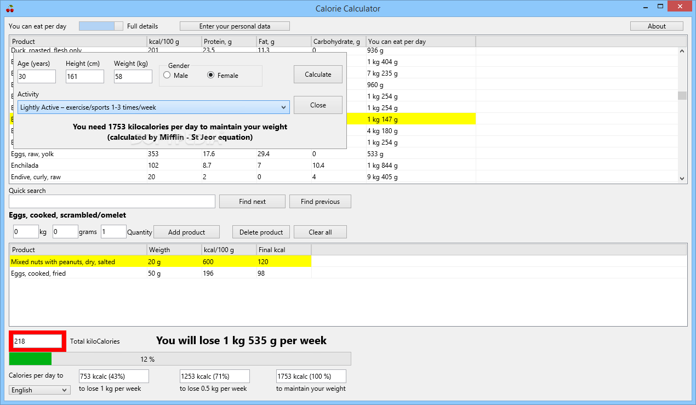Click Find previous button

coord(320,201)
